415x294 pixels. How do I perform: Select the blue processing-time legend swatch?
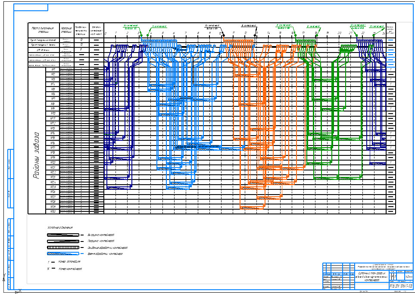[64, 254]
